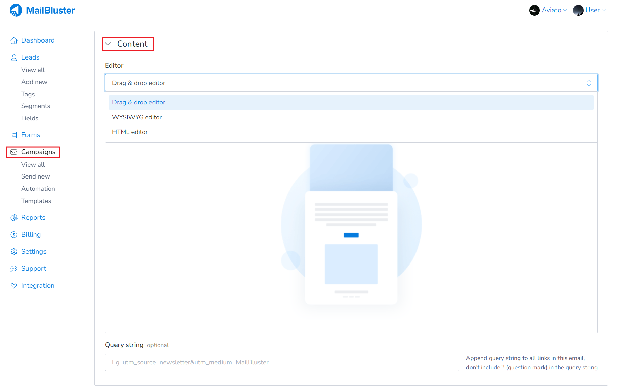Open Add new lead page

tap(34, 82)
